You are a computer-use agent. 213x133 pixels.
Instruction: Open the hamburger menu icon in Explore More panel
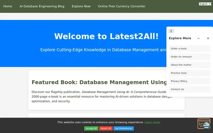pos(171,31)
